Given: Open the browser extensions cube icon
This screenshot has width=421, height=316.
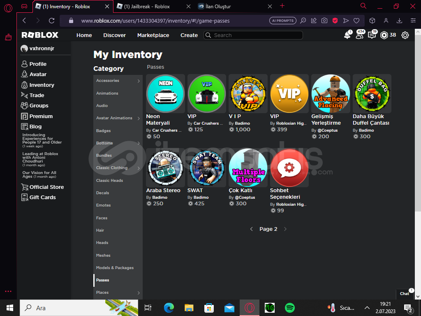Looking at the screenshot, I should pos(372,21).
